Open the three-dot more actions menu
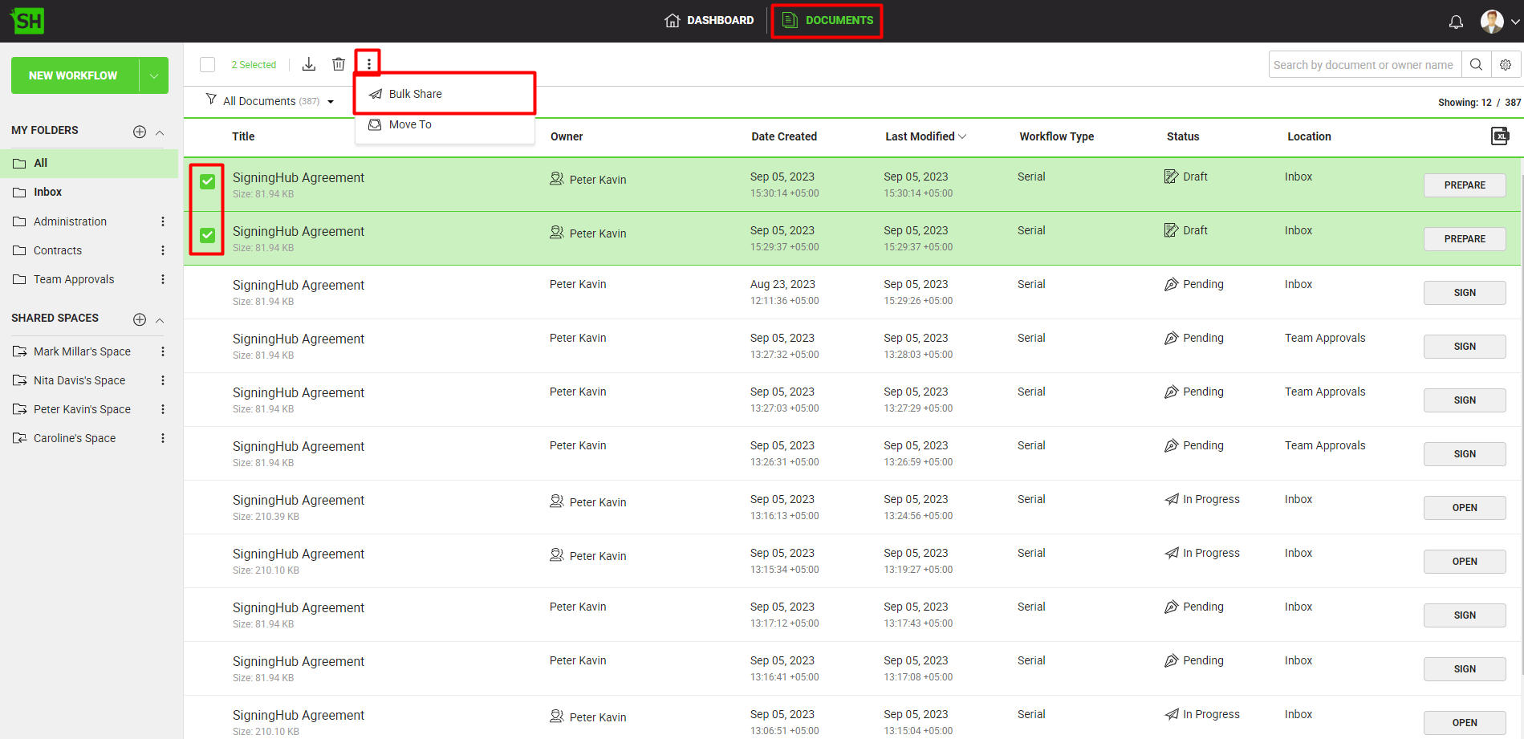This screenshot has height=739, width=1524. (368, 63)
